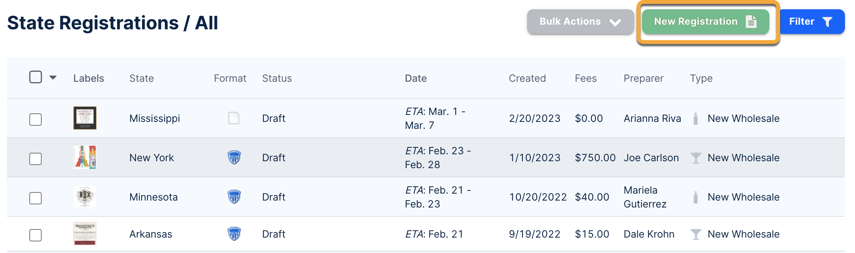The height and width of the screenshot is (253, 855).
Task: Click the shield format icon for Arkansas
Action: [x=234, y=234]
